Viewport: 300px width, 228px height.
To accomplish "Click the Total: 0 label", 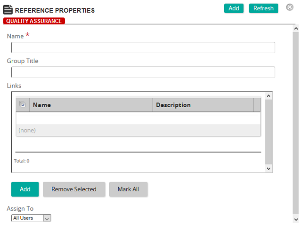I will (22, 161).
